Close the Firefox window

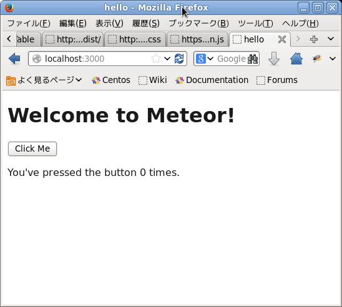pos(332,8)
